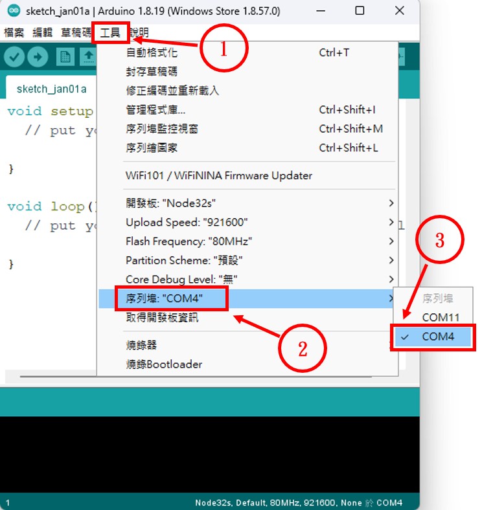482x510 pixels.
Task: Click the New sketch toolbar icon
Action: (65, 57)
